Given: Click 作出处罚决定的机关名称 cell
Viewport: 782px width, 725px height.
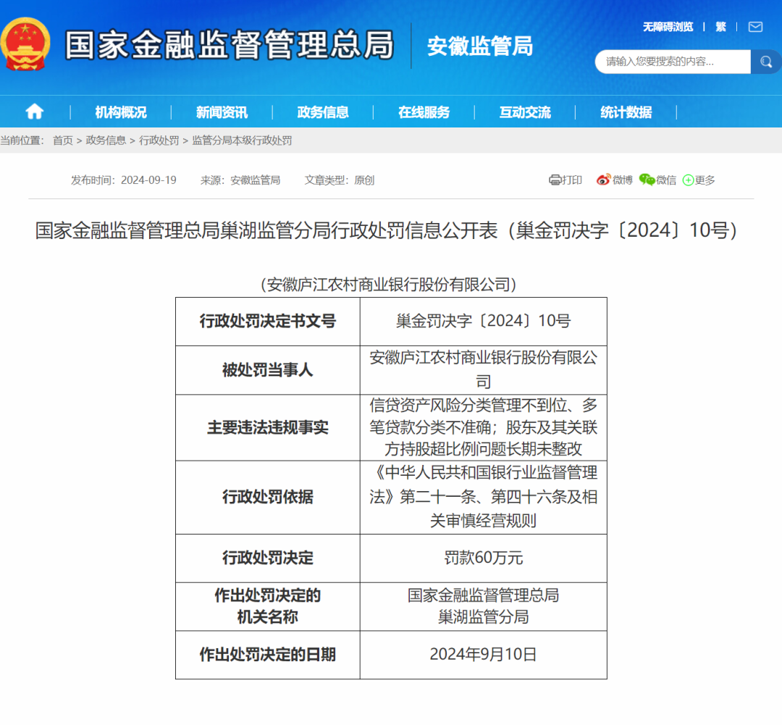Looking at the screenshot, I should pos(268,606).
